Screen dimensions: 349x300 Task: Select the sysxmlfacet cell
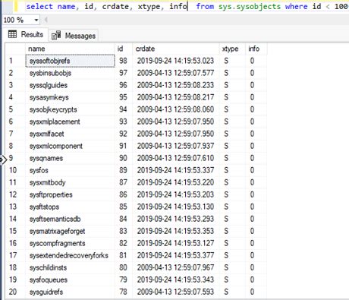coord(70,134)
